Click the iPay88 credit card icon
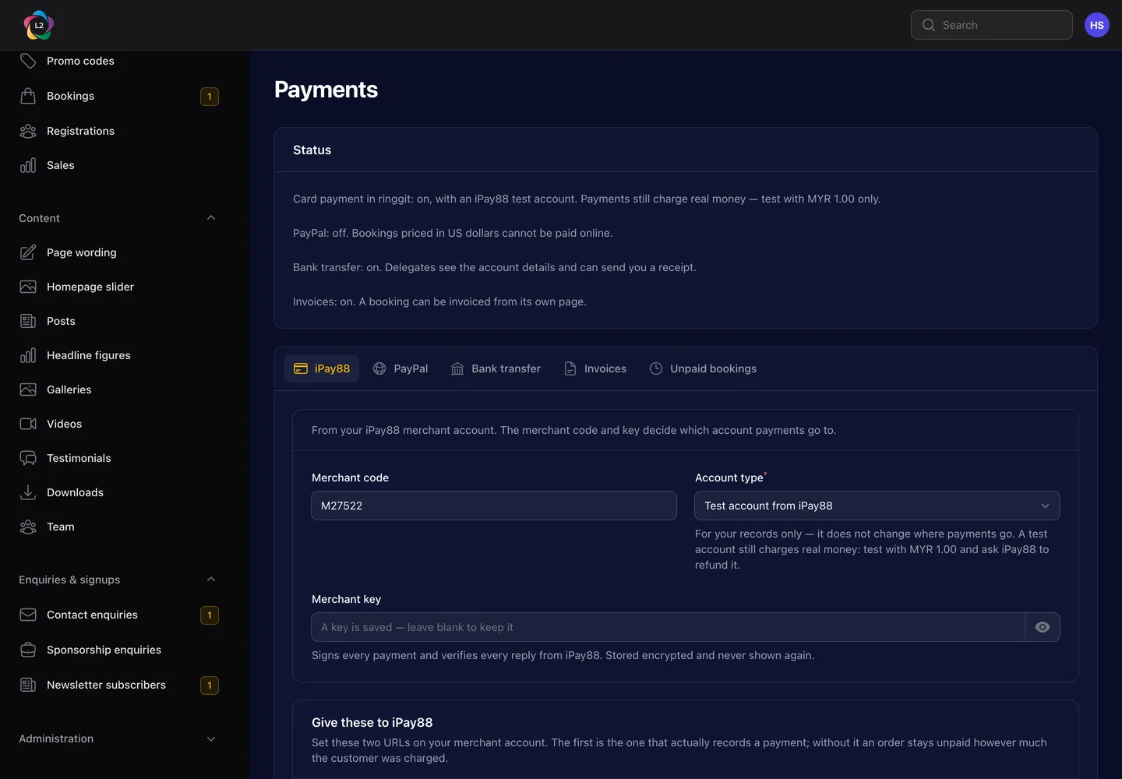The width and height of the screenshot is (1122, 779). pos(301,368)
